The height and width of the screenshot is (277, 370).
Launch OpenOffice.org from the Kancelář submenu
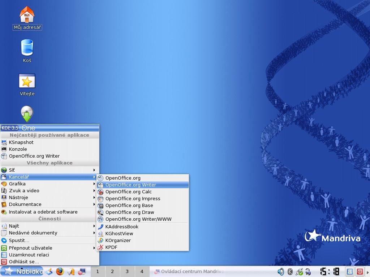tap(143, 178)
